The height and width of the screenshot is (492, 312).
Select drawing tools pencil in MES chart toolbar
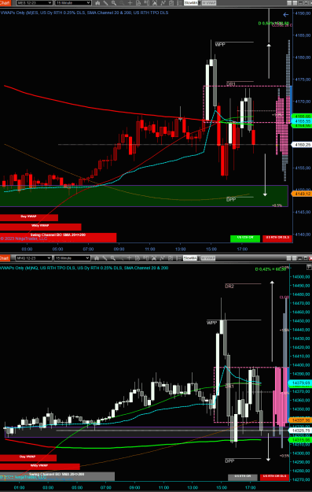(x=106, y=3)
